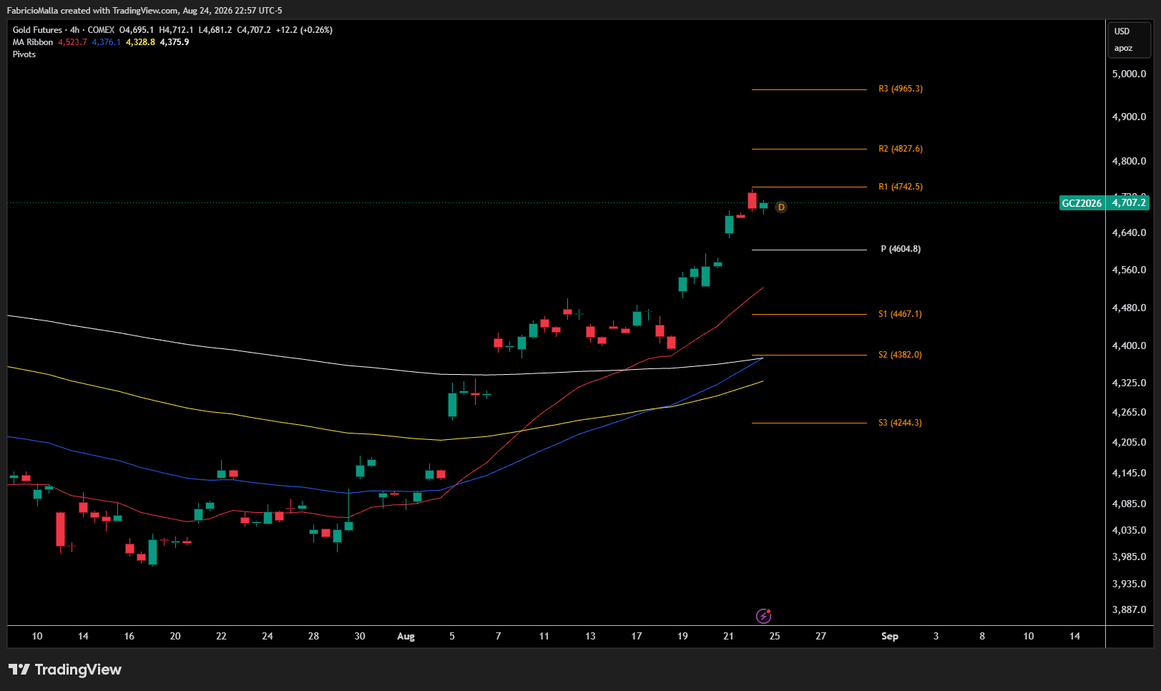Click the 4,145.0 price axis label
This screenshot has height=691, width=1161.
[x=1129, y=473]
